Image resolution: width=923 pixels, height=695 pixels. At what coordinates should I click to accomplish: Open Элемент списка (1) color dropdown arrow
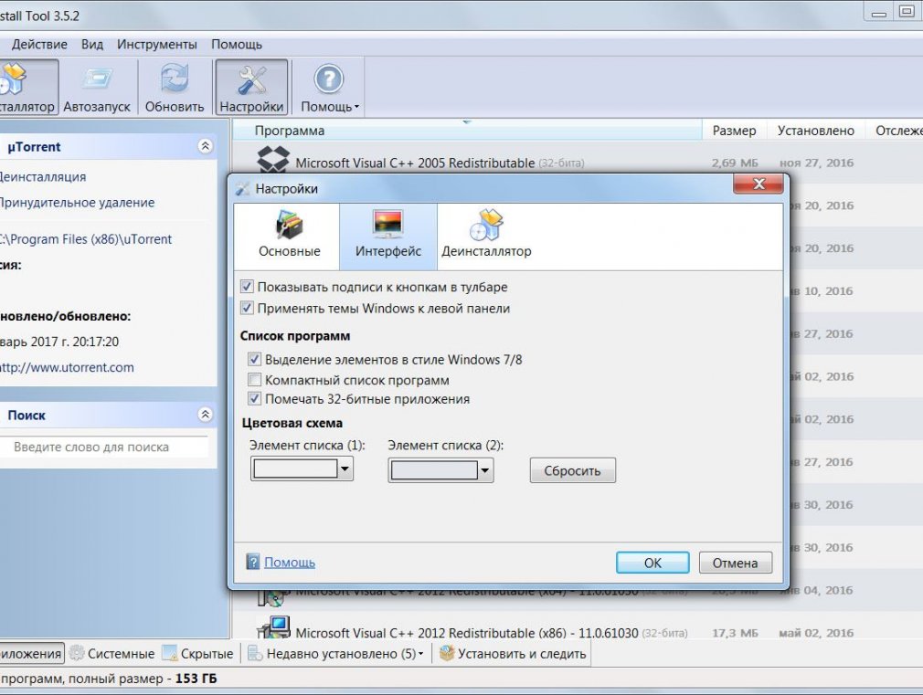(345, 469)
